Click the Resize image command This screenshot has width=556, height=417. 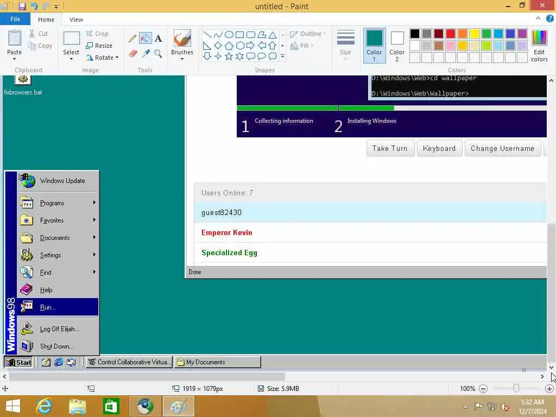pyautogui.click(x=99, y=46)
